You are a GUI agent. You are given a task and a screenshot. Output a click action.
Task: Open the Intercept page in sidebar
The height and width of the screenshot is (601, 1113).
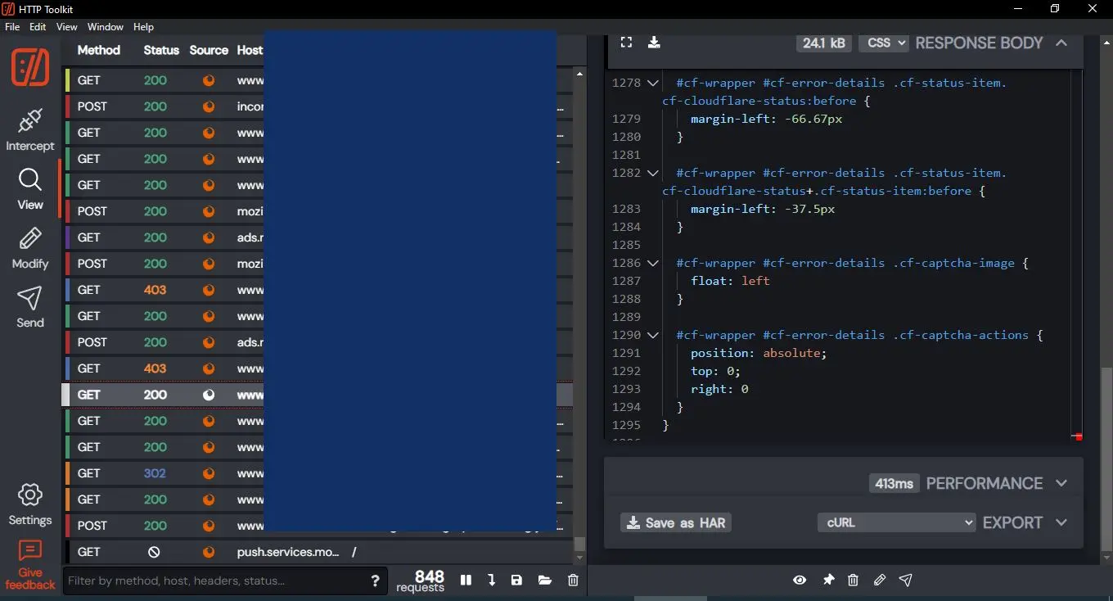coord(30,129)
